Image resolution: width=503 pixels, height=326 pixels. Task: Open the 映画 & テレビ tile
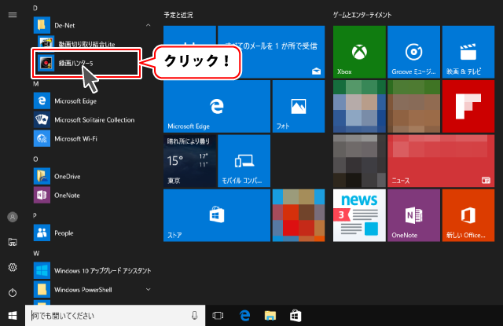click(468, 52)
